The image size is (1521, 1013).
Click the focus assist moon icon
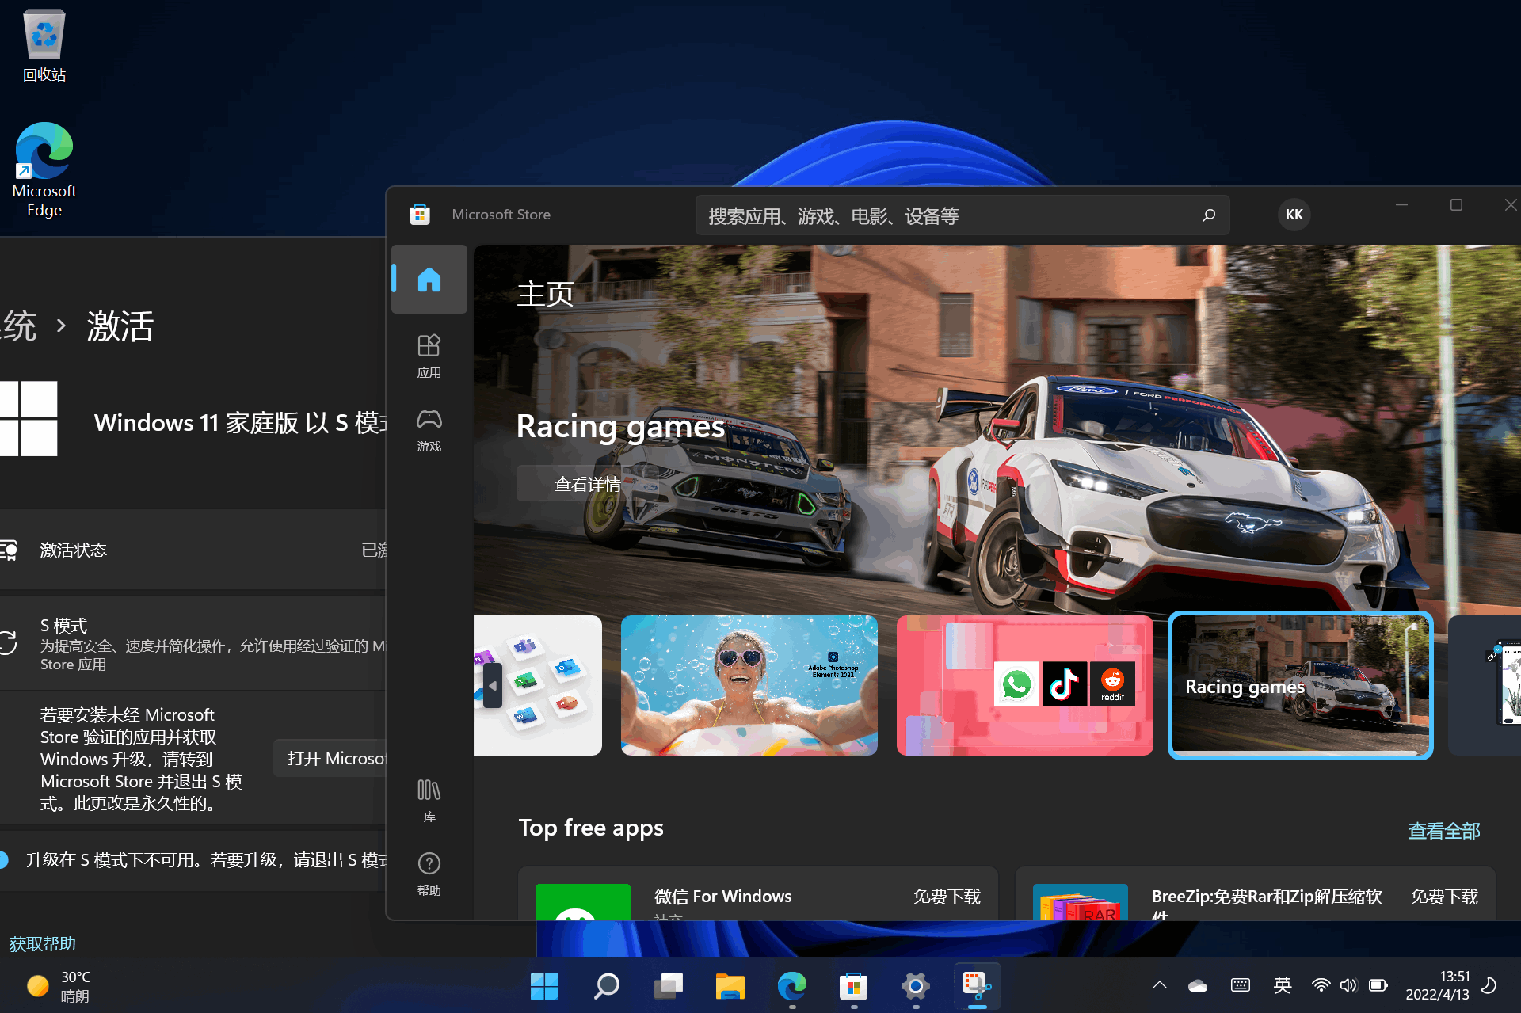click(x=1489, y=985)
